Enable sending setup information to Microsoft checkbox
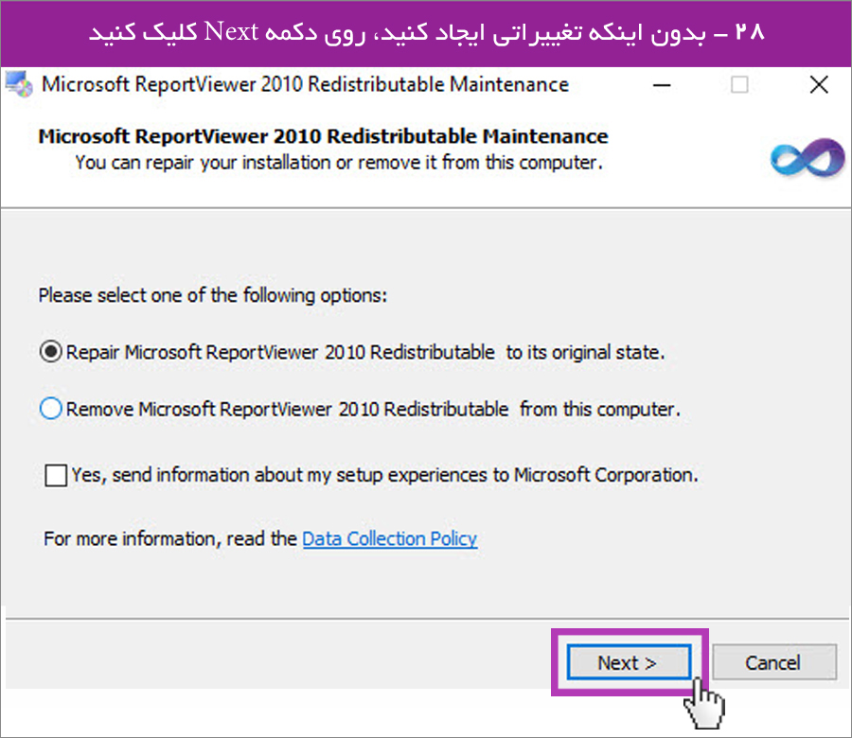 [x=56, y=475]
